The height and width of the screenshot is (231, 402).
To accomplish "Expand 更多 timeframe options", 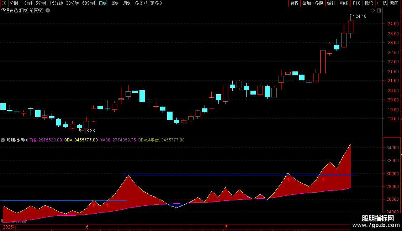I will [x=156, y=3].
